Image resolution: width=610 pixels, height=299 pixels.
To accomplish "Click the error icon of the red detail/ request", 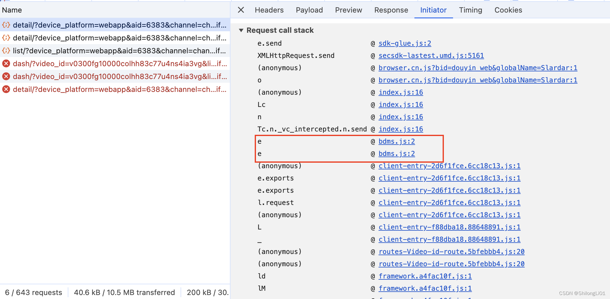I will tap(6, 89).
